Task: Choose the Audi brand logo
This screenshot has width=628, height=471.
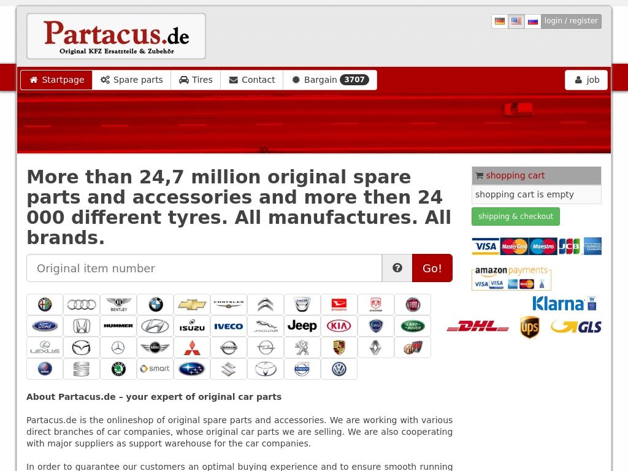Action: pyautogui.click(x=82, y=305)
